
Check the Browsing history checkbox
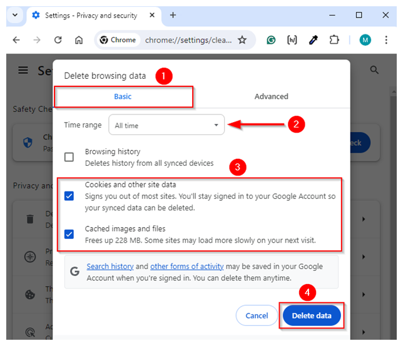[69, 157]
